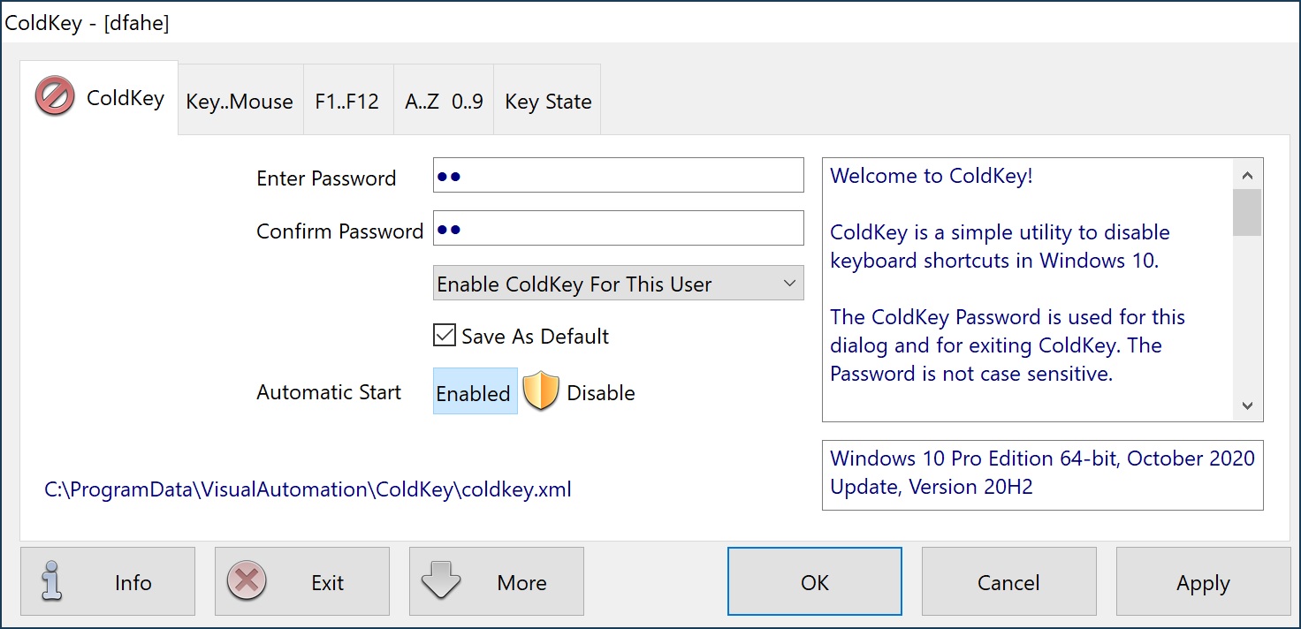Click the red ColdKey prohibition icon
The image size is (1301, 629).
55,97
